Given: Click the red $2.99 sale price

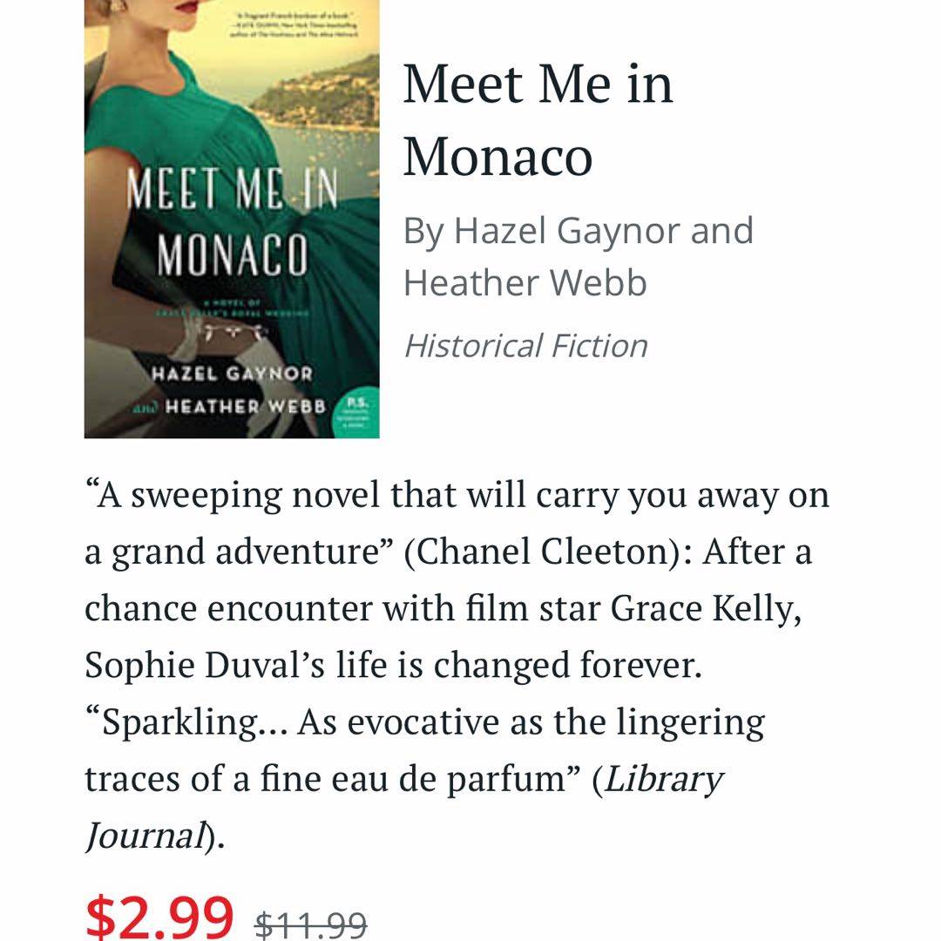Looking at the screenshot, I should pos(160,915).
